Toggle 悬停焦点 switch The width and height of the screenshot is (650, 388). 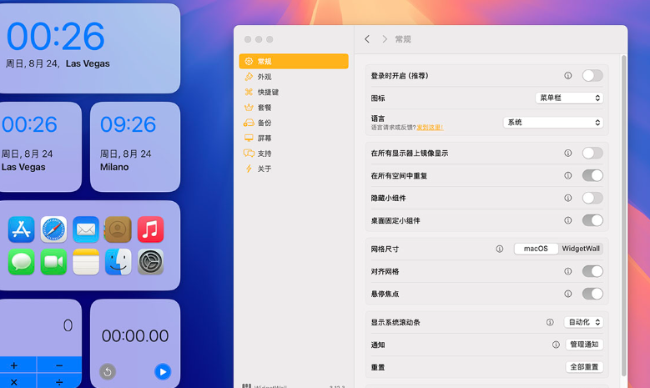coord(592,294)
